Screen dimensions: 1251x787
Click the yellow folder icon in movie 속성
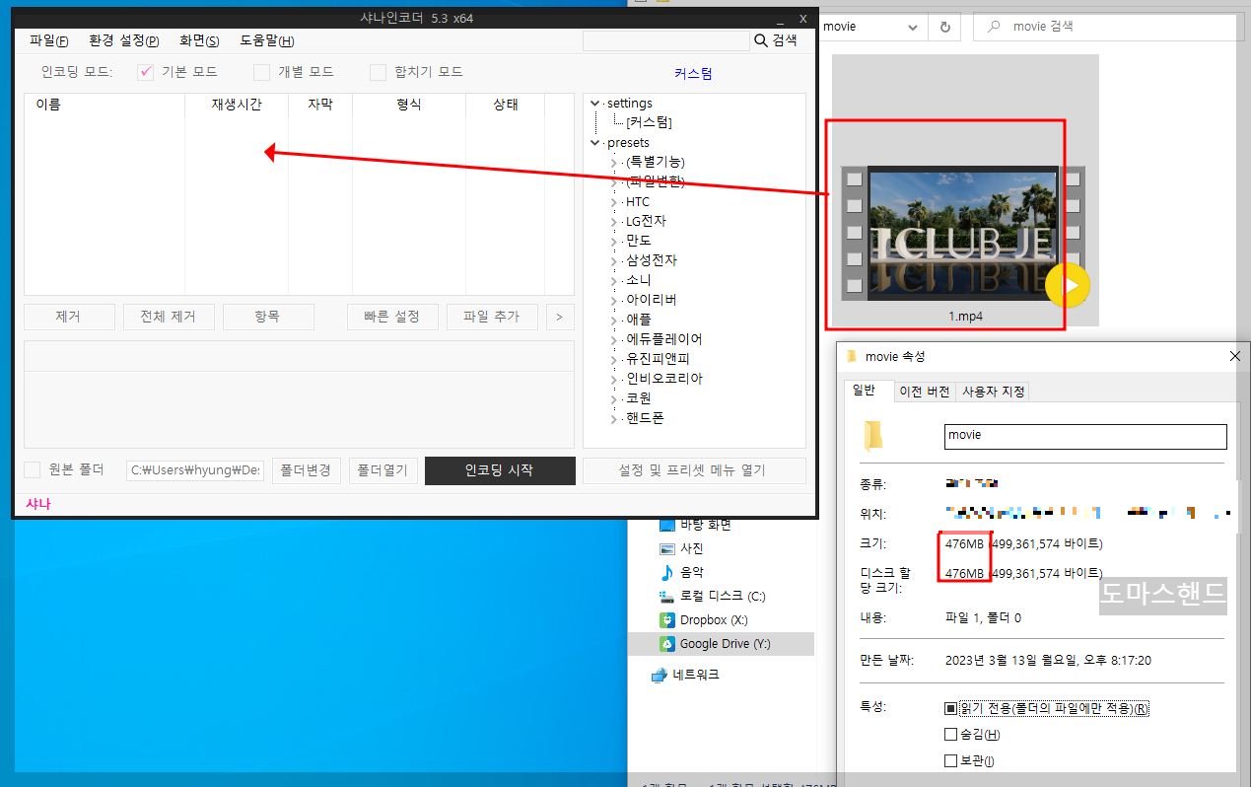coord(871,436)
